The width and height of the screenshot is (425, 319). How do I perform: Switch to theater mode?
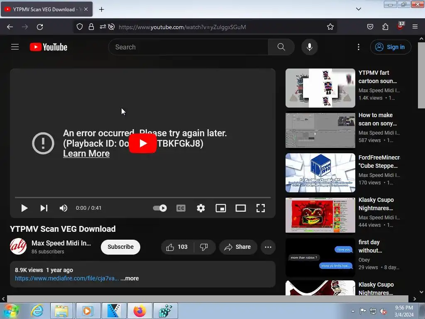[x=241, y=208]
